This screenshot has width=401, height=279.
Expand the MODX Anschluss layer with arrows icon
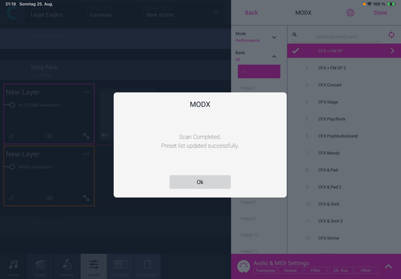point(86,198)
